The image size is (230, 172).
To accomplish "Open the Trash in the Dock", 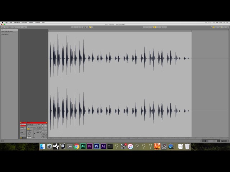I will [x=187, y=146].
